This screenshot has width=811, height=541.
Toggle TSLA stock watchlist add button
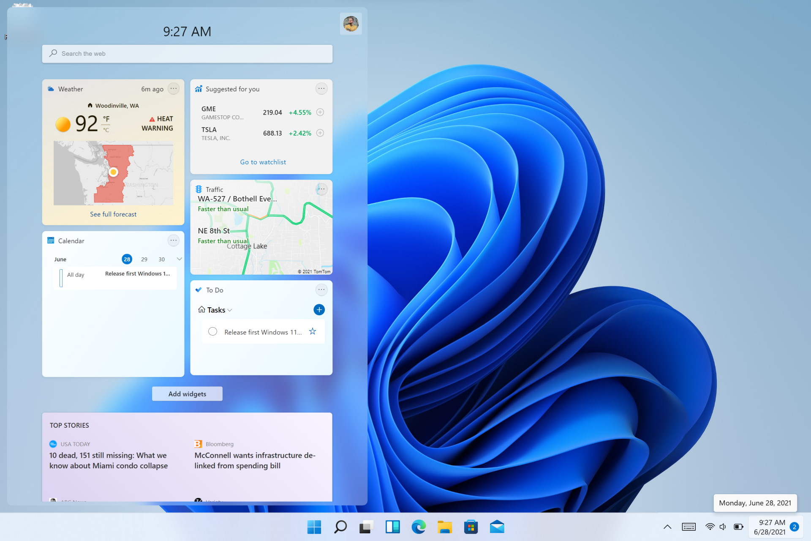click(321, 134)
